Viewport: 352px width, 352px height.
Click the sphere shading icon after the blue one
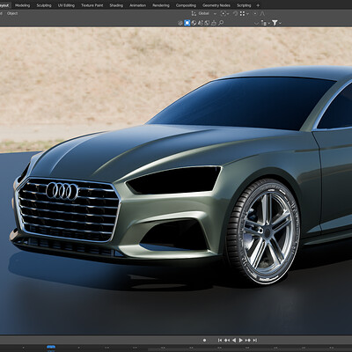(x=194, y=23)
